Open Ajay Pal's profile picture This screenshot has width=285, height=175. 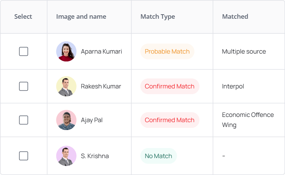coord(66,120)
